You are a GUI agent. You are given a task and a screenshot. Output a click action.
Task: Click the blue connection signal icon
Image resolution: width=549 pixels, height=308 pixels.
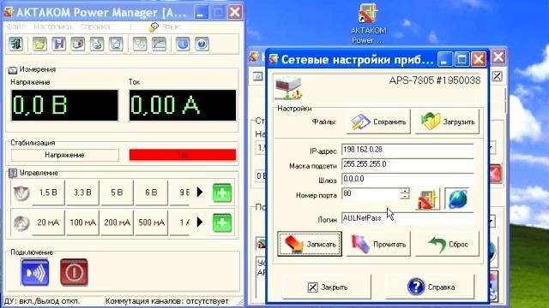[35, 272]
